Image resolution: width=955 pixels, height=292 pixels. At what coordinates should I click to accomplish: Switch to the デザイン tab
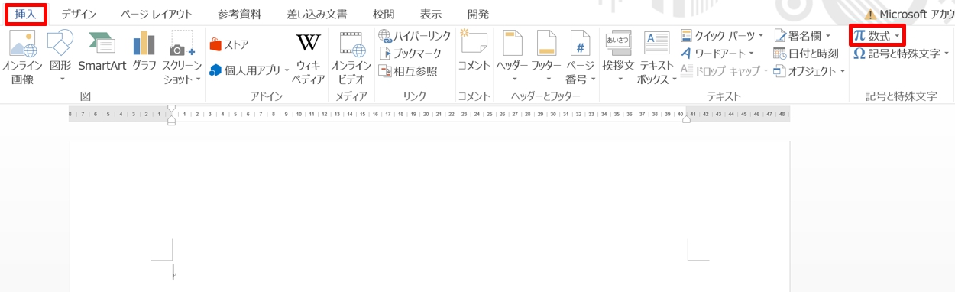coord(79,14)
